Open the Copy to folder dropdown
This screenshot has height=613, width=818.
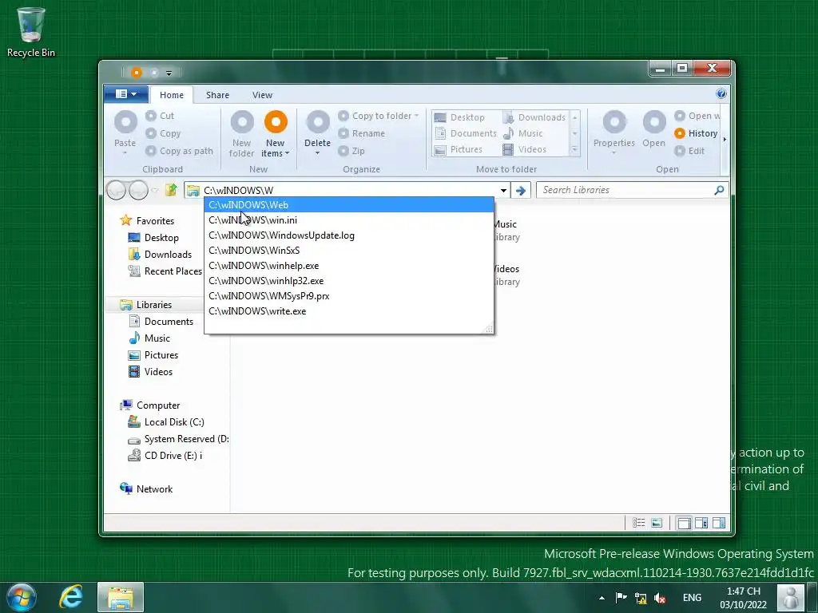tap(378, 116)
